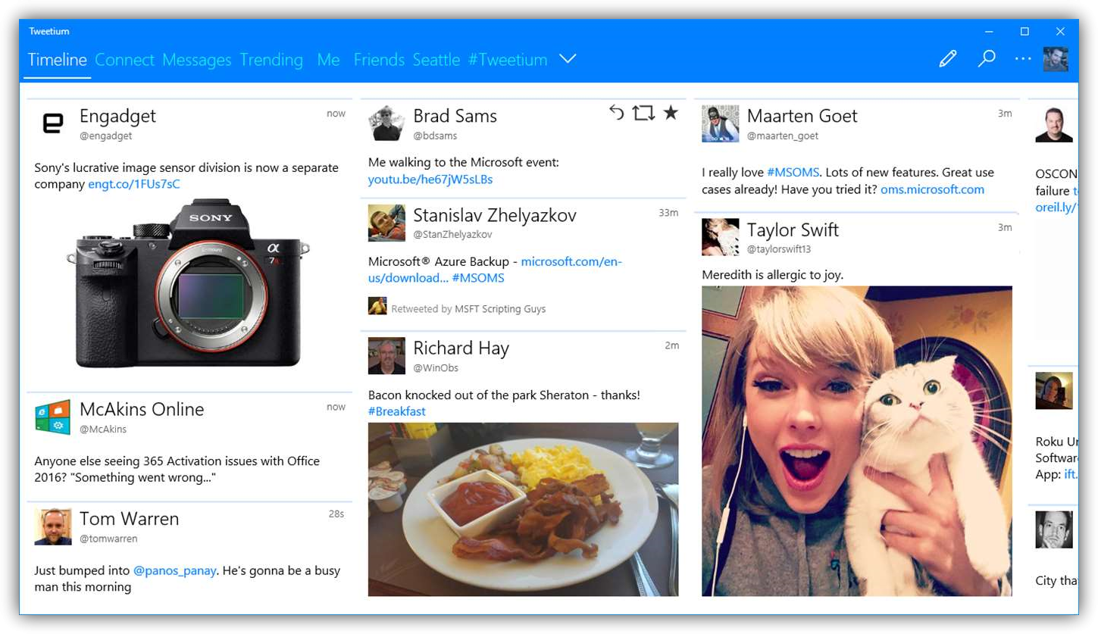
Task: Go to the Trending tab
Action: [271, 60]
